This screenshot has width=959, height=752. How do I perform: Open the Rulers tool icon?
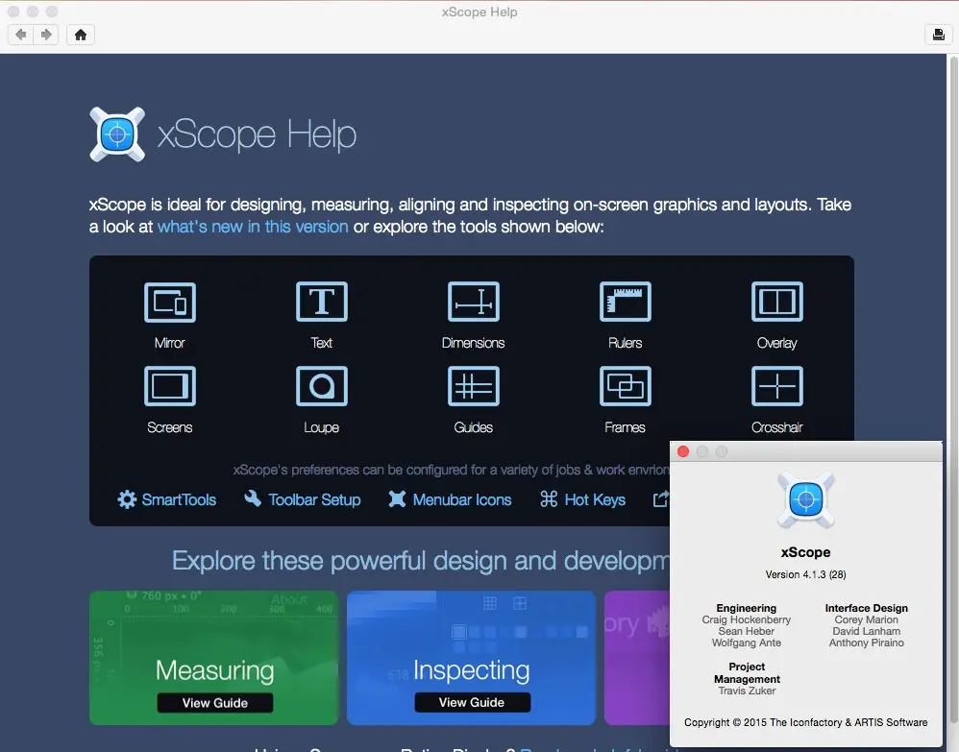[625, 302]
